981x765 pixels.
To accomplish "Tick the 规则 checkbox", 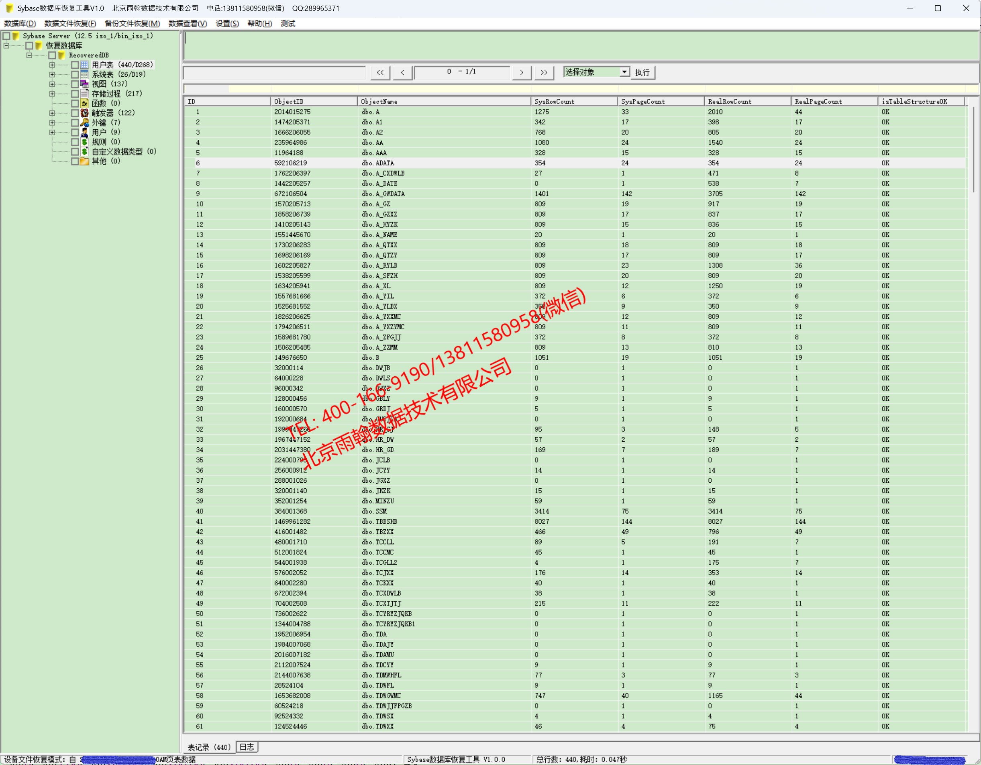I will pos(75,142).
